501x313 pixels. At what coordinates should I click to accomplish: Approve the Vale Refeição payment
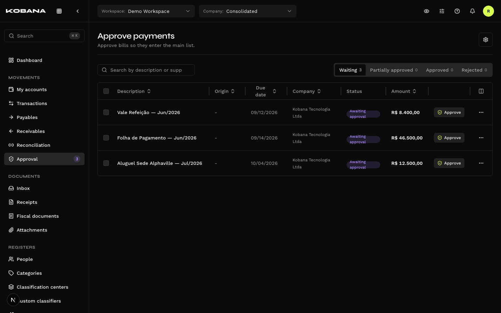(449, 112)
